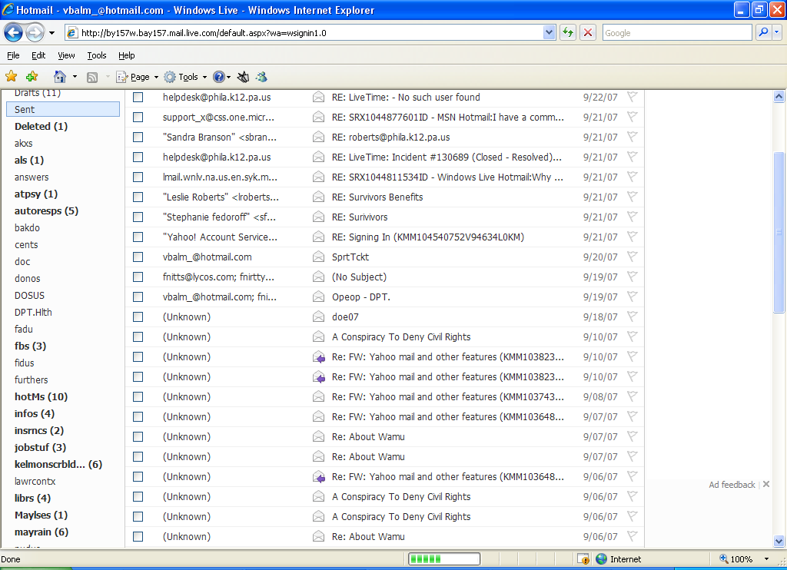Flag the (No Subject) message
The height and width of the screenshot is (570, 787).
(632, 277)
